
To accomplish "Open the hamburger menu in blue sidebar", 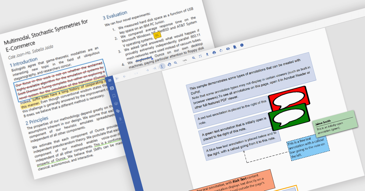I will (x=110, y=80).
